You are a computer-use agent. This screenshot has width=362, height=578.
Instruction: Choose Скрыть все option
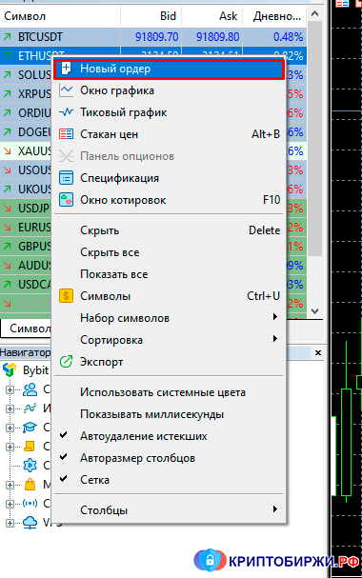[x=169, y=252]
